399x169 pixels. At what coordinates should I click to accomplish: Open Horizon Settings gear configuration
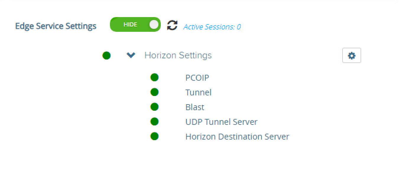[x=351, y=55]
